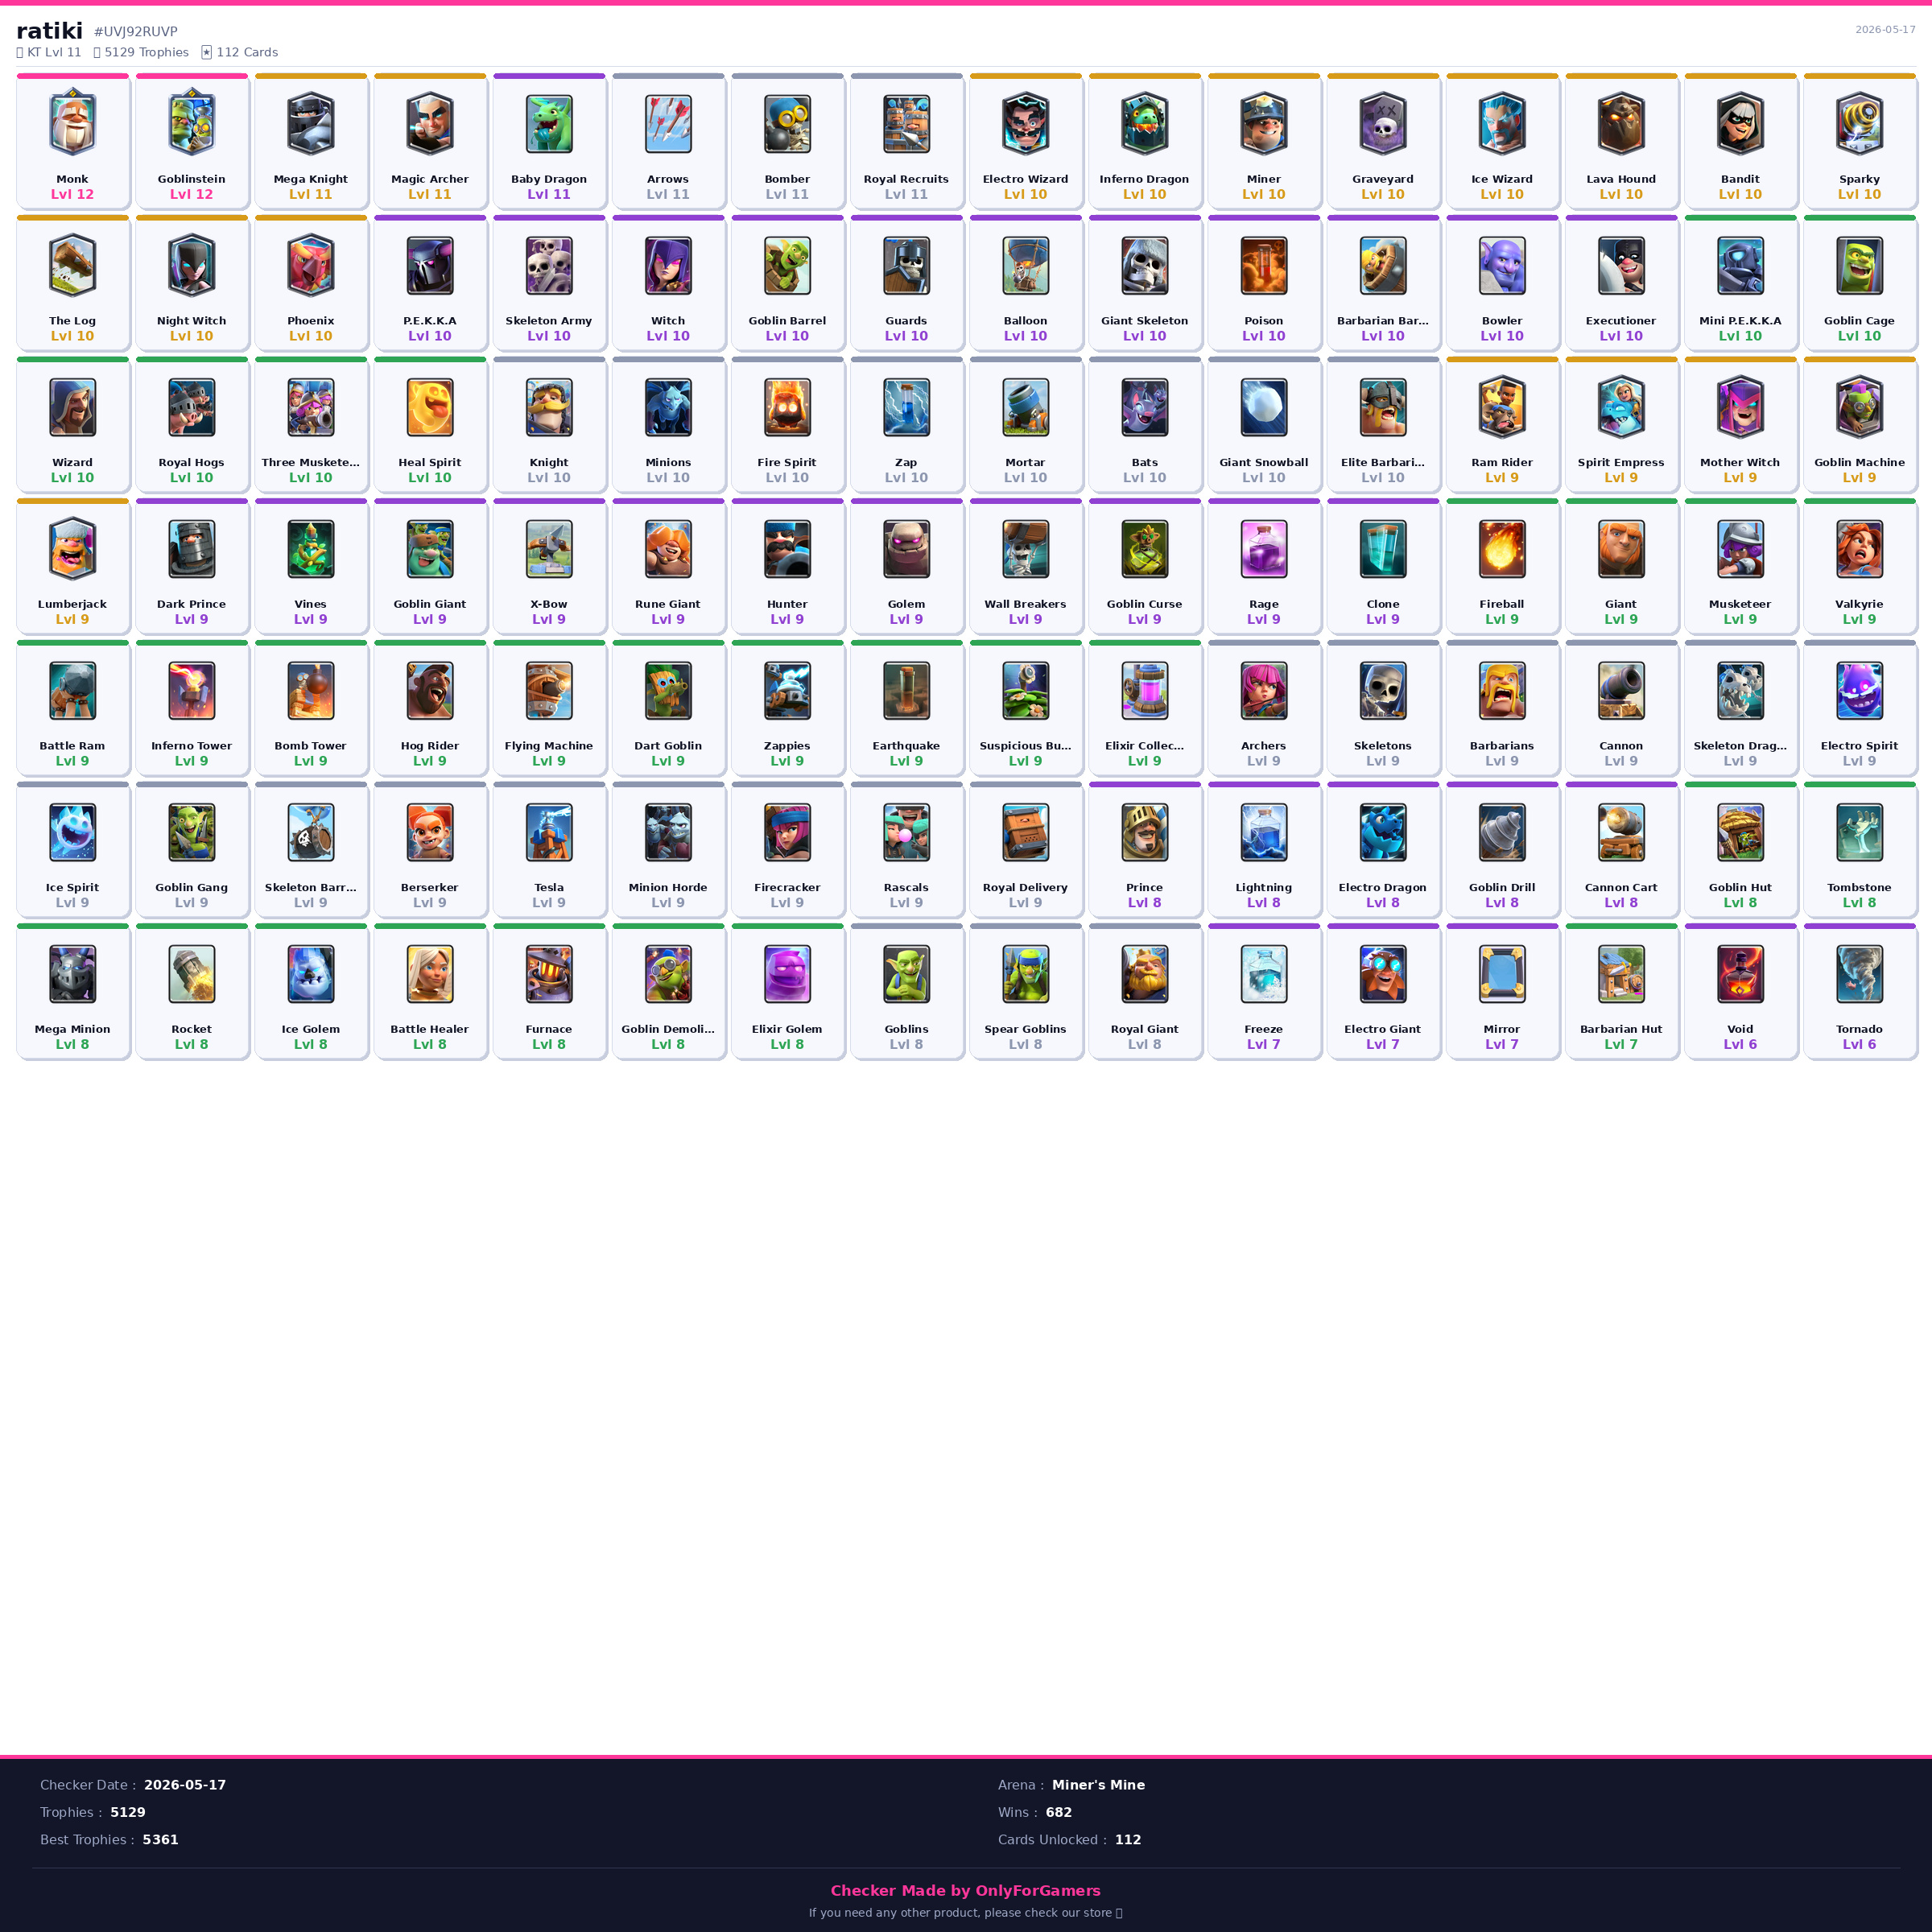Viewport: 1932px width, 1932px height.
Task: Click the Mirror card icon
Action: click(1502, 973)
